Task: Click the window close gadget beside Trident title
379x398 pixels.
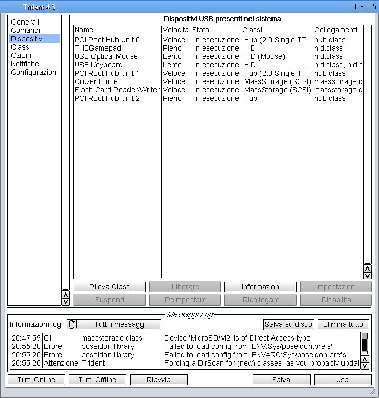Action: pos(6,6)
